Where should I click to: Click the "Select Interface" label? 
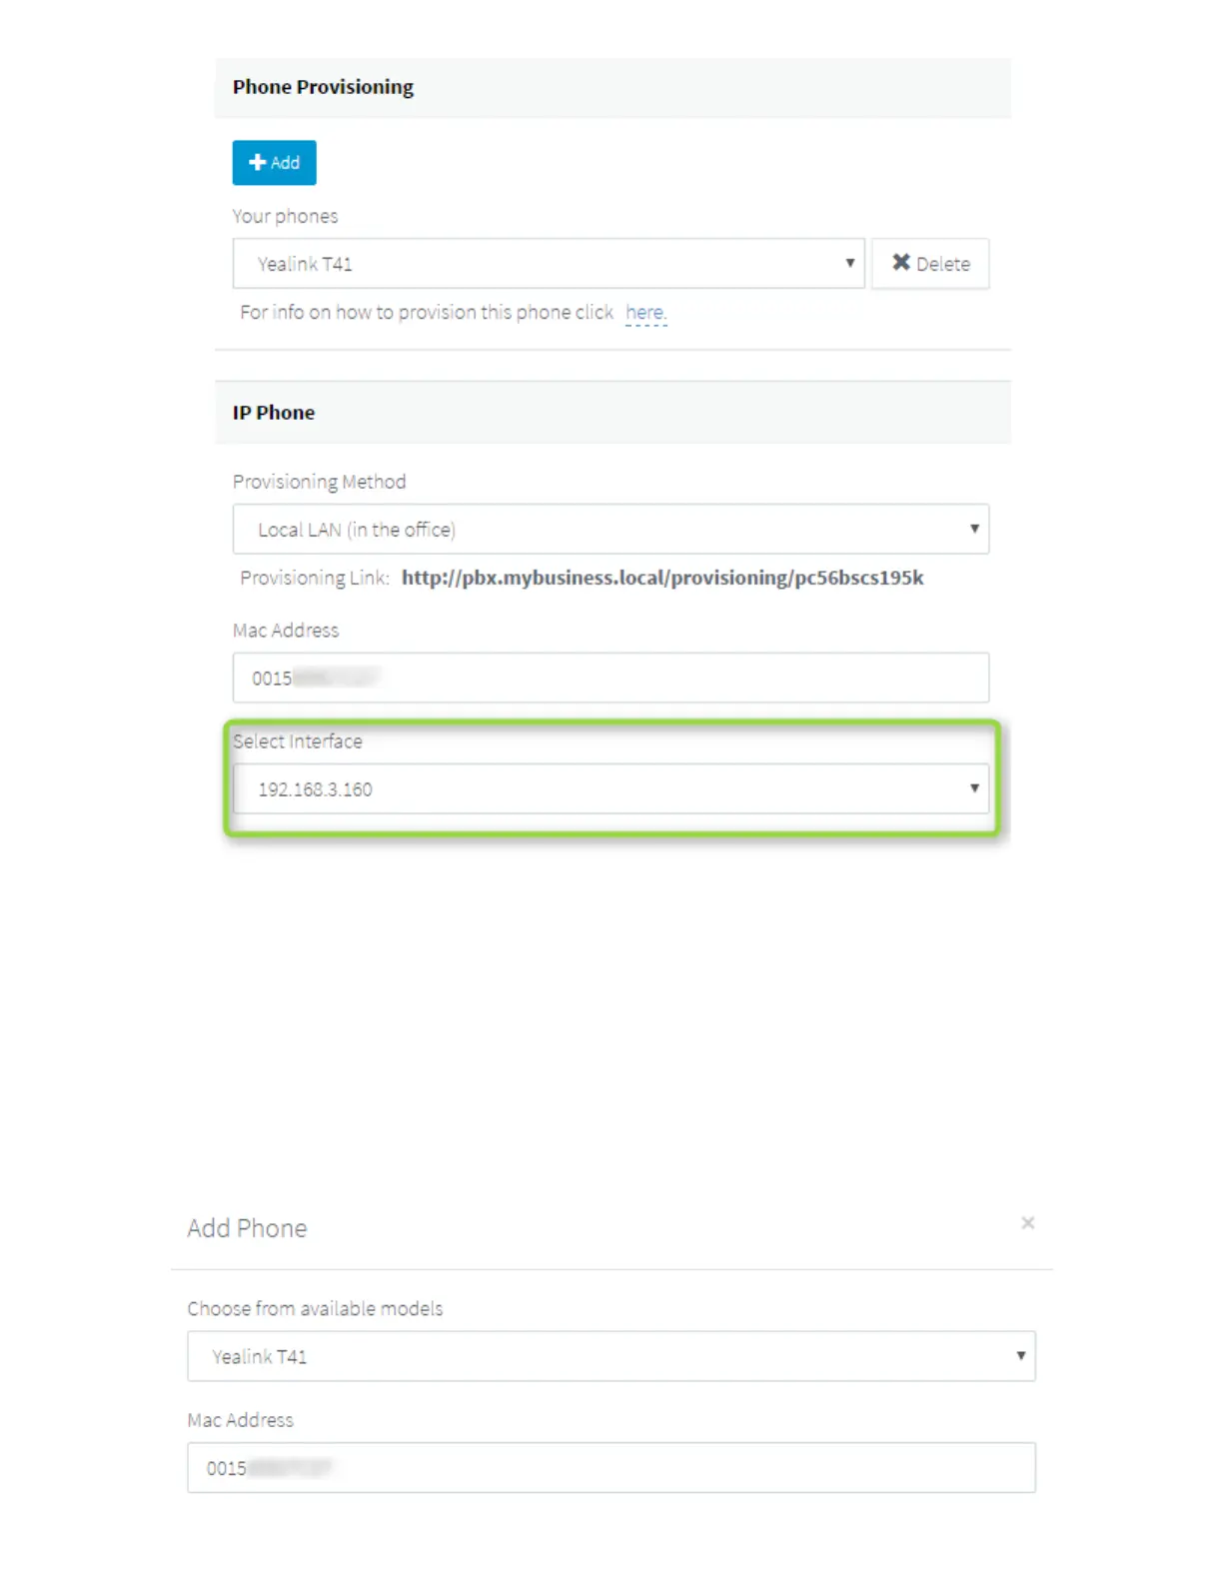click(298, 742)
